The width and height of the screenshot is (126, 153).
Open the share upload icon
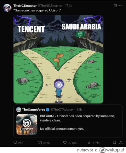tap(121, 143)
